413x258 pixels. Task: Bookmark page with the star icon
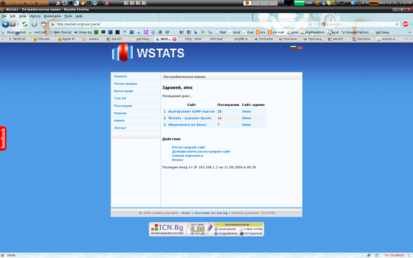pos(310,24)
